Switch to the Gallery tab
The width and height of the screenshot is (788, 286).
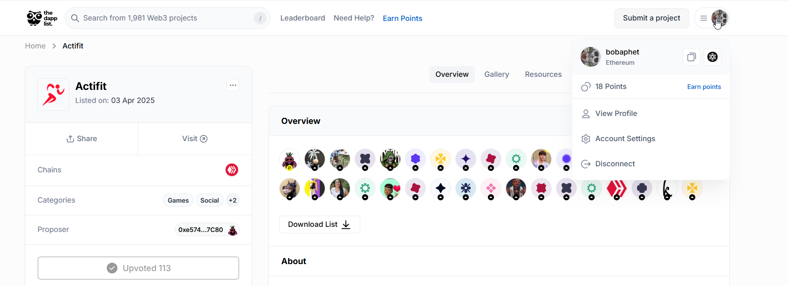[x=497, y=75]
